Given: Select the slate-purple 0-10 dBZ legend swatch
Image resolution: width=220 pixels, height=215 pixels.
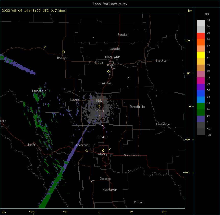Looking at the screenshot, I should pos(201,119).
